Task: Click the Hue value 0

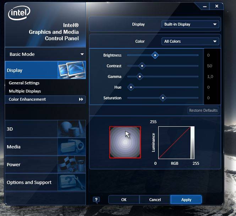Action: pyautogui.click(x=208, y=87)
